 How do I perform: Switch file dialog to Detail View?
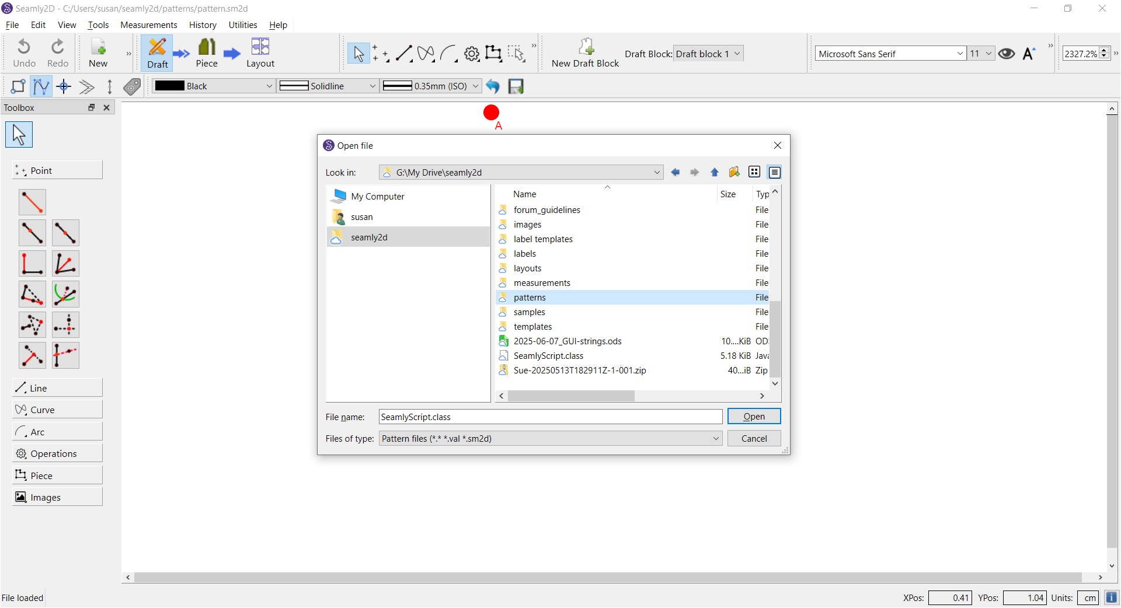pyautogui.click(x=774, y=172)
